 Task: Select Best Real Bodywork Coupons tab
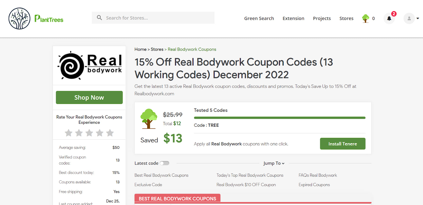177,198
